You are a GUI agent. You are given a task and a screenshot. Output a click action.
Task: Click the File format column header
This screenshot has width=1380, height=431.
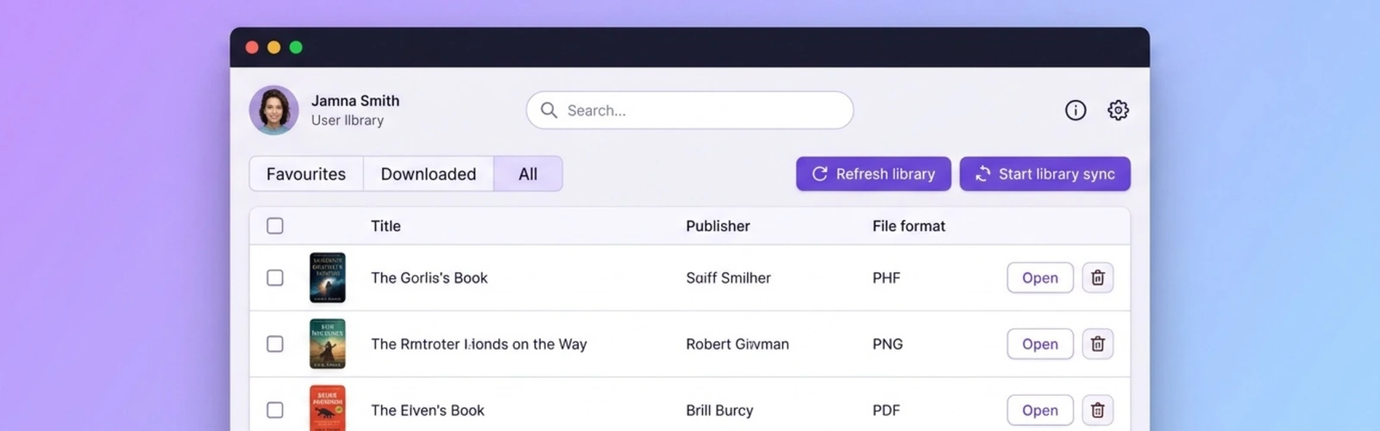908,226
